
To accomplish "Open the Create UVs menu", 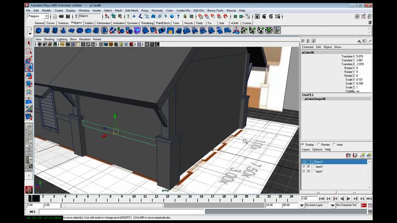I will coord(183,11).
